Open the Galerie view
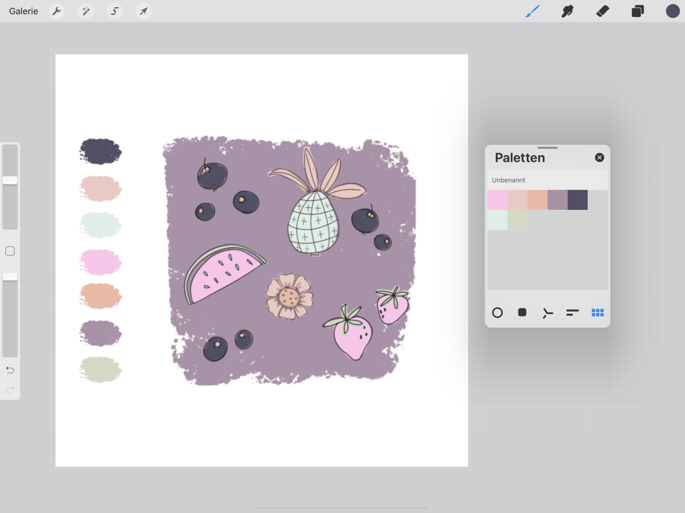This screenshot has height=513, width=685. click(24, 11)
